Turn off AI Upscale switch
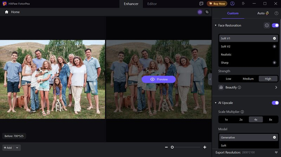The height and width of the screenshot is (157, 281). [275, 103]
